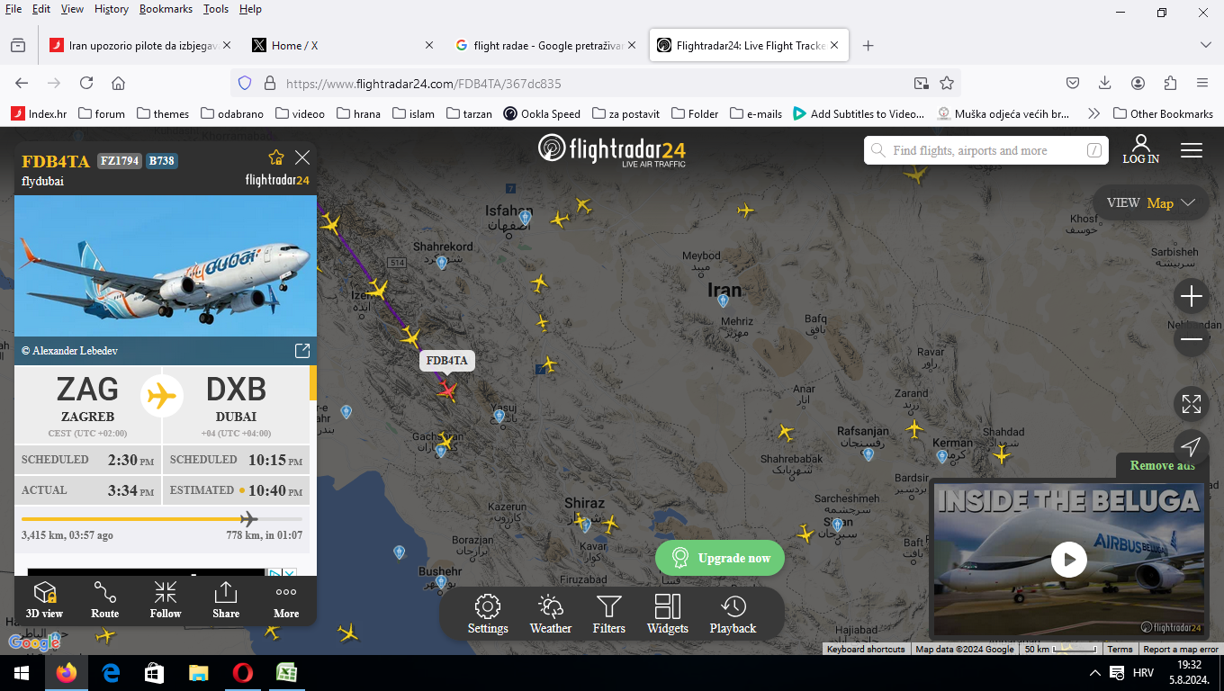Click the address bar URL
The image size is (1224, 691).
(x=424, y=84)
